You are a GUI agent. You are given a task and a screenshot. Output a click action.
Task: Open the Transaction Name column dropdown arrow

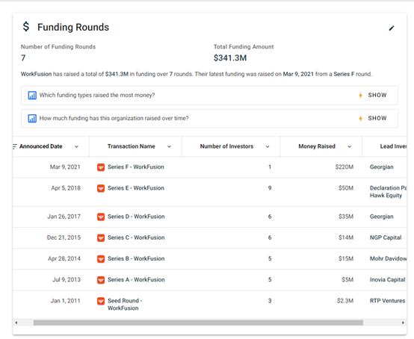coord(169,146)
